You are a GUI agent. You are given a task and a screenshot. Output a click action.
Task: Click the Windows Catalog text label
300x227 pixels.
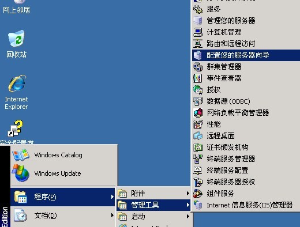(x=58, y=155)
